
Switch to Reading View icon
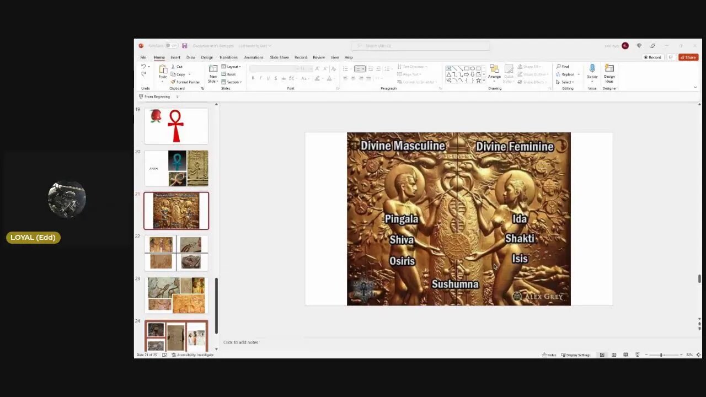pos(625,355)
